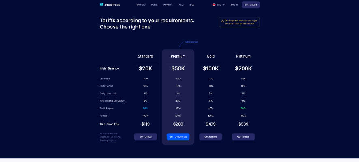Click Get funded now for Premium
This screenshot has width=359, height=162.
[178, 136]
